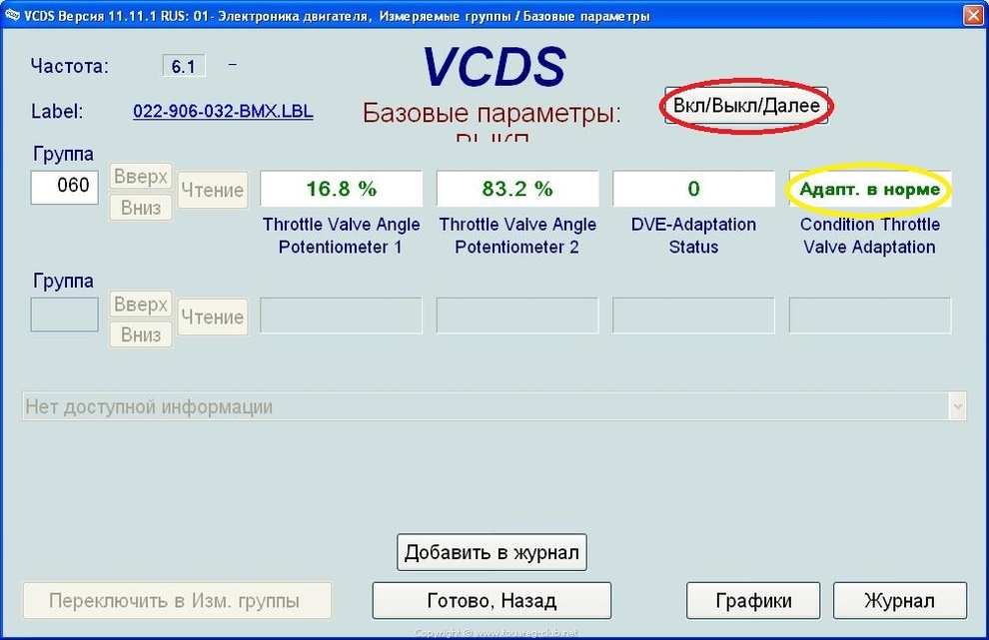Click the DVE-Adaptation Status value 0
Screen dimensions: 989x640
click(x=693, y=189)
